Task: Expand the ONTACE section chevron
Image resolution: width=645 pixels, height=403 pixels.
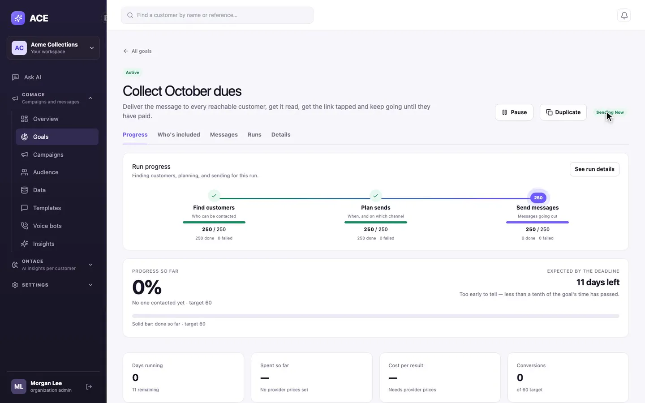Action: 90,265
